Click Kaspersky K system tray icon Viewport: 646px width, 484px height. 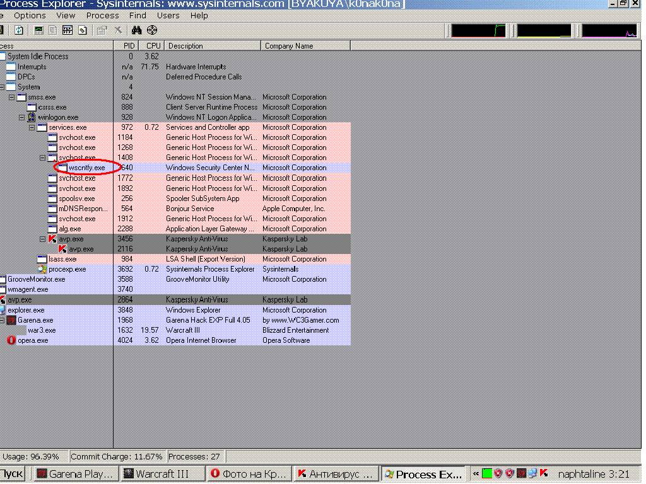point(544,474)
